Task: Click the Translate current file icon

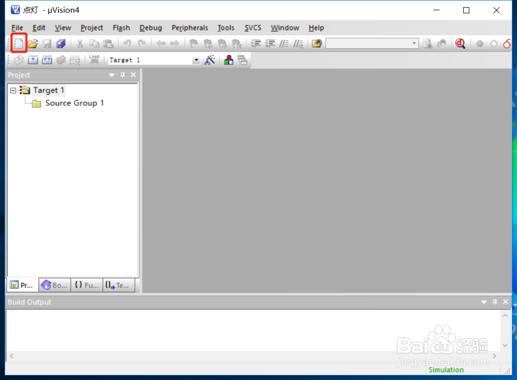Action: click(19, 60)
